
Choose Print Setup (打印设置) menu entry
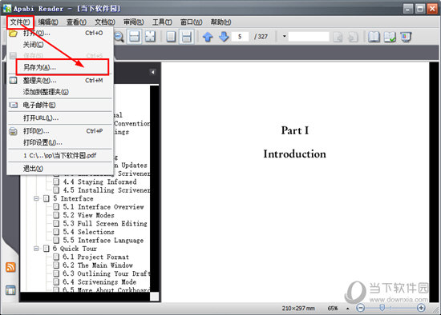point(60,142)
